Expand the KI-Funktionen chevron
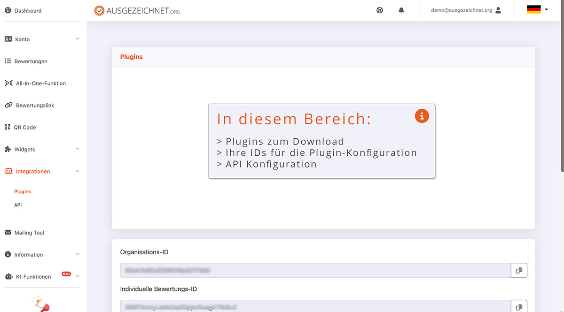 pyautogui.click(x=78, y=276)
